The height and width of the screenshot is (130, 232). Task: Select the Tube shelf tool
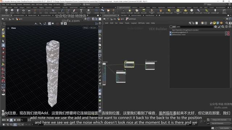pos(18,11)
